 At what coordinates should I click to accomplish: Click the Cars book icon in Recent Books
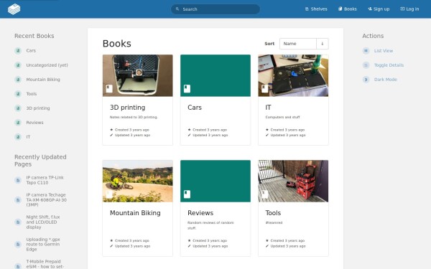18,50
